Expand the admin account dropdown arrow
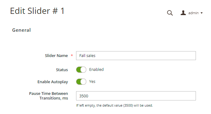Image resolution: width=211 pixels, height=114 pixels. pos(201,13)
